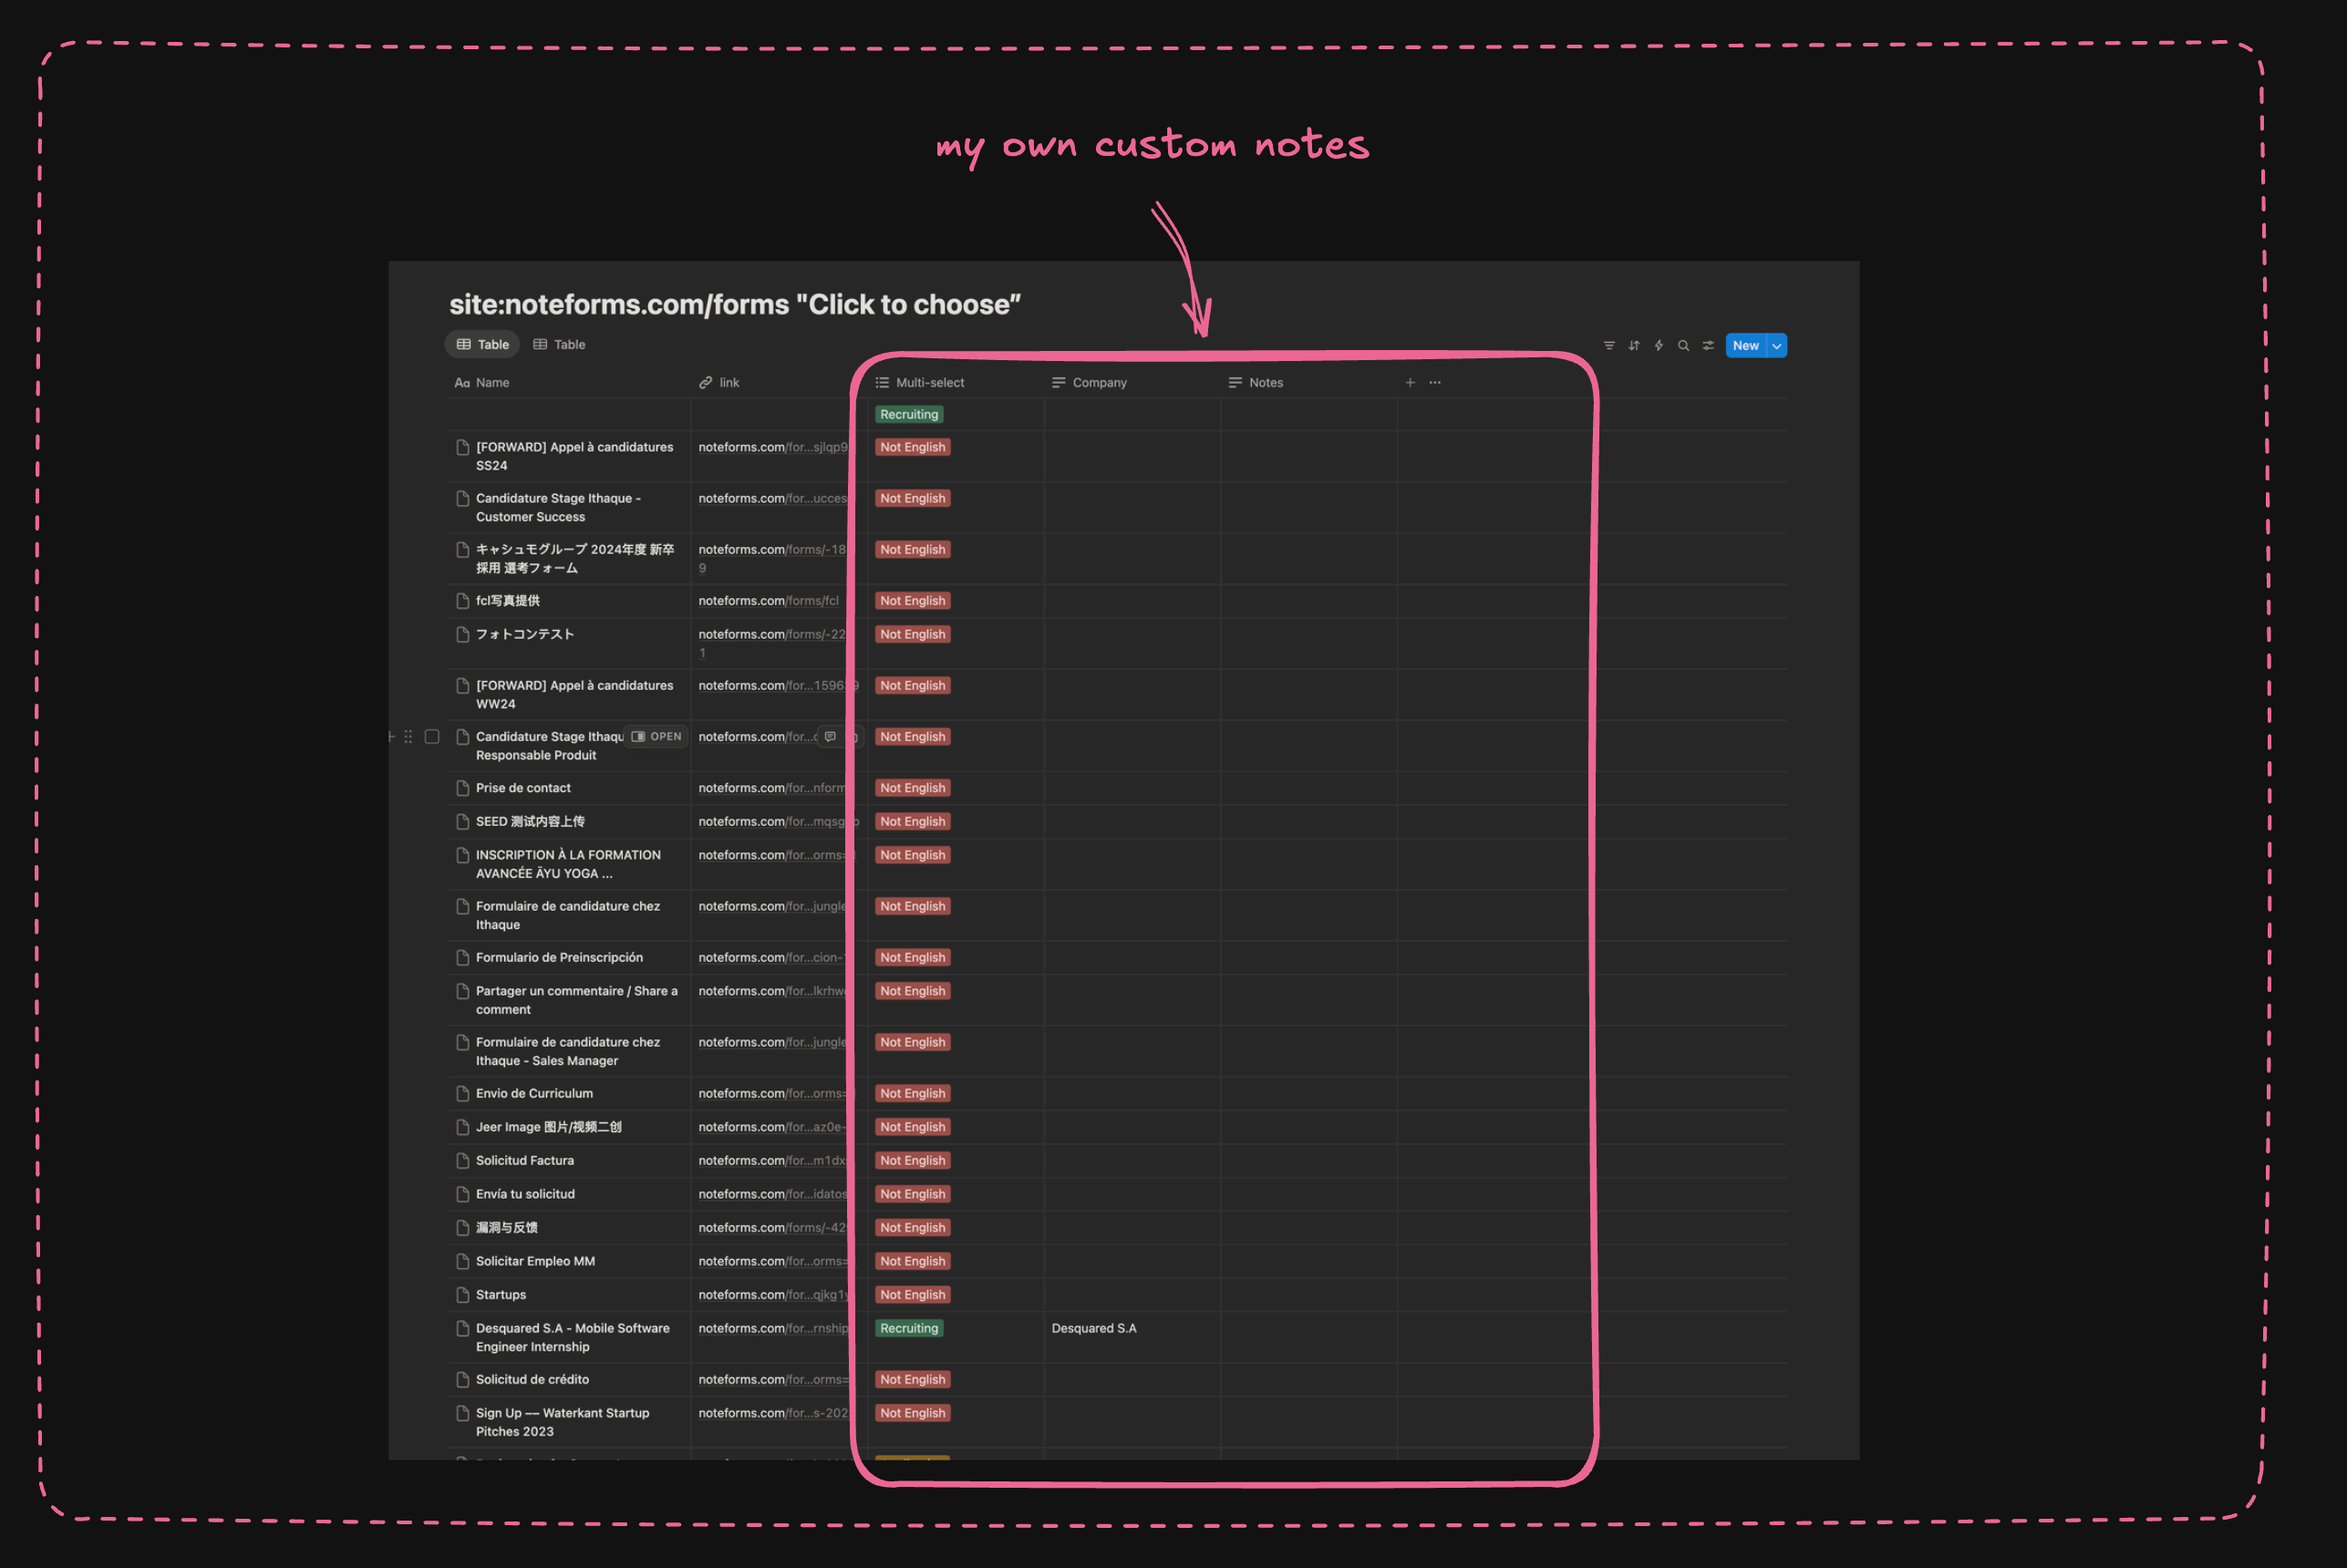
Task: Open comments via the comment bubble on Candidature row
Action: (x=832, y=737)
